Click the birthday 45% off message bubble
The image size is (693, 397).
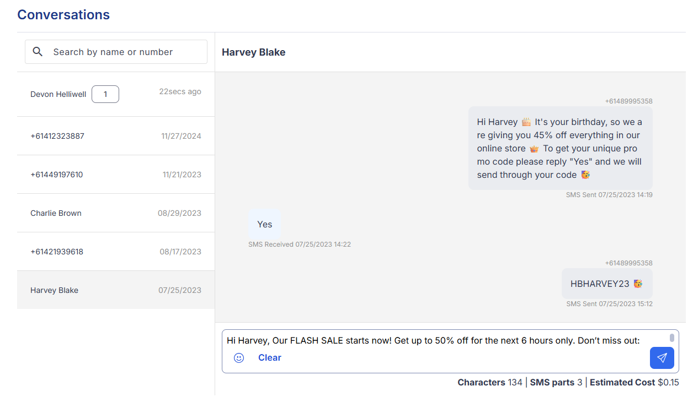pyautogui.click(x=560, y=148)
